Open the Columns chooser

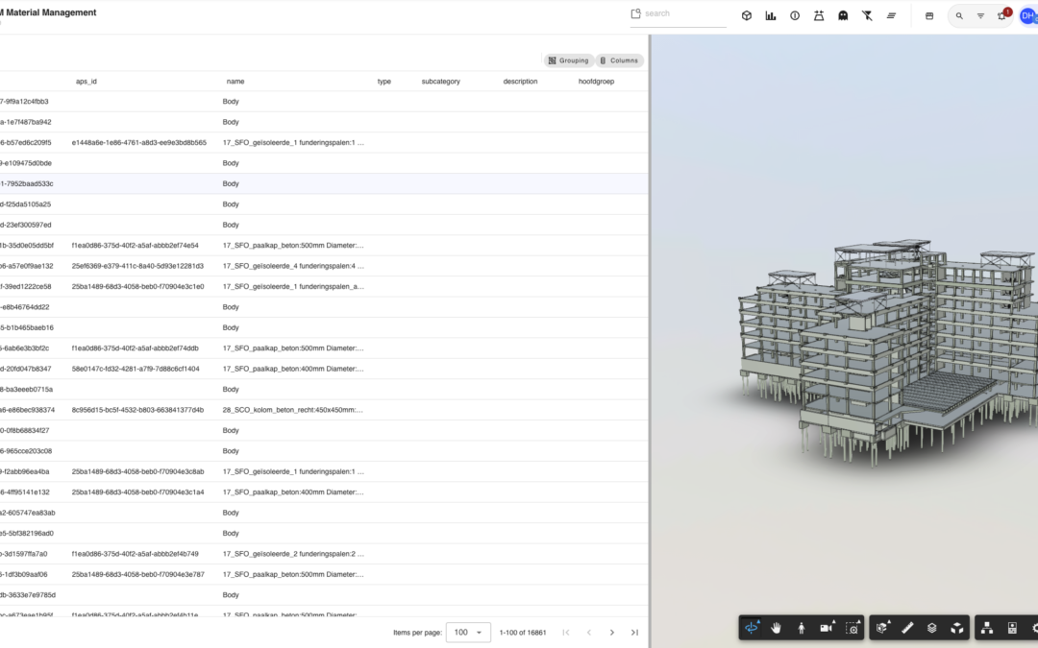619,60
